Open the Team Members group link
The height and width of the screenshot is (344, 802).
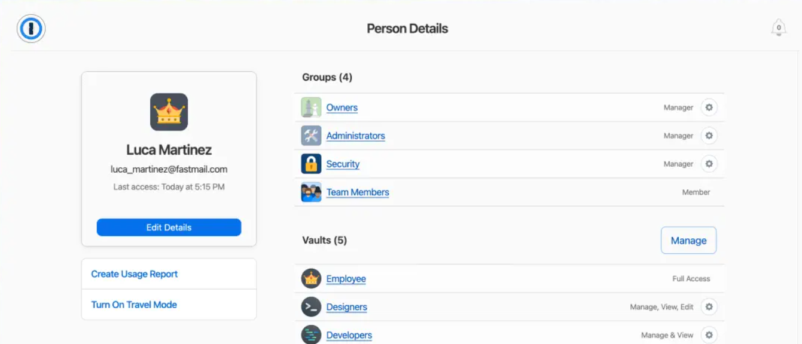(358, 192)
